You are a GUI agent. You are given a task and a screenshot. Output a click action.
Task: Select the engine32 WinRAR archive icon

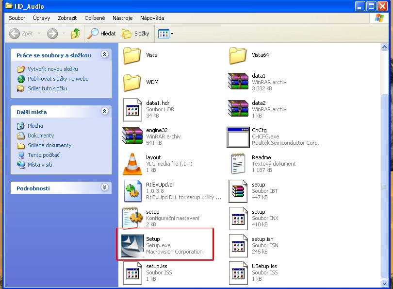(132, 136)
